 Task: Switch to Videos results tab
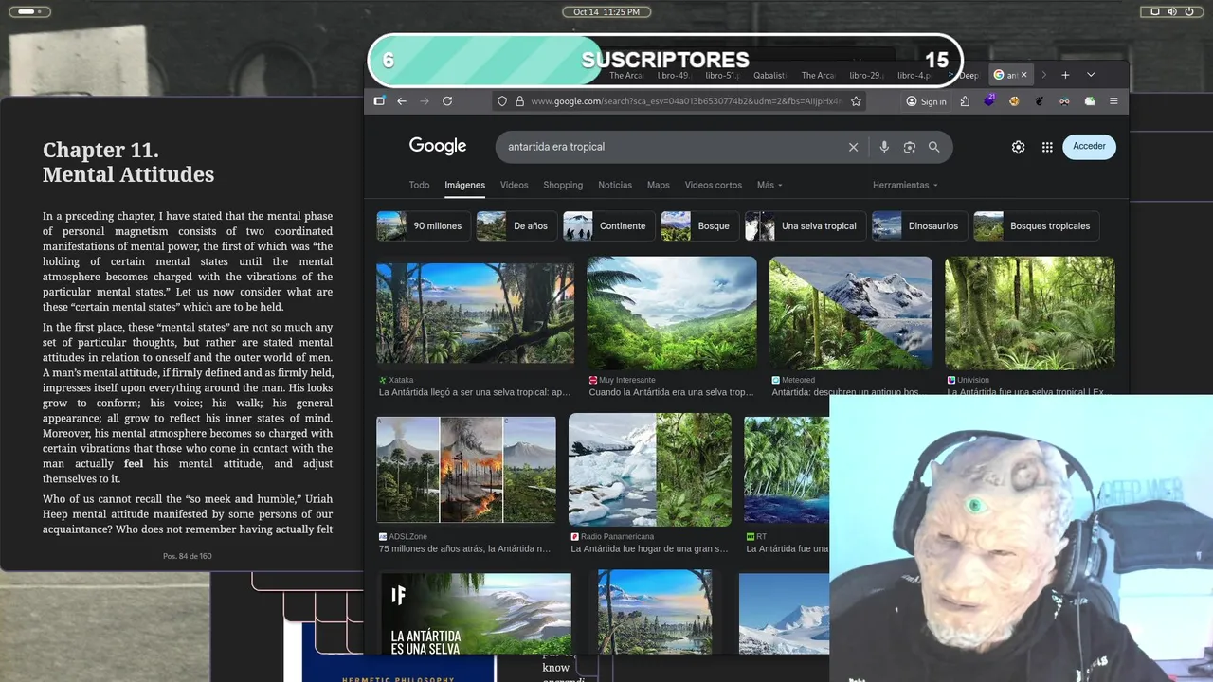(514, 185)
